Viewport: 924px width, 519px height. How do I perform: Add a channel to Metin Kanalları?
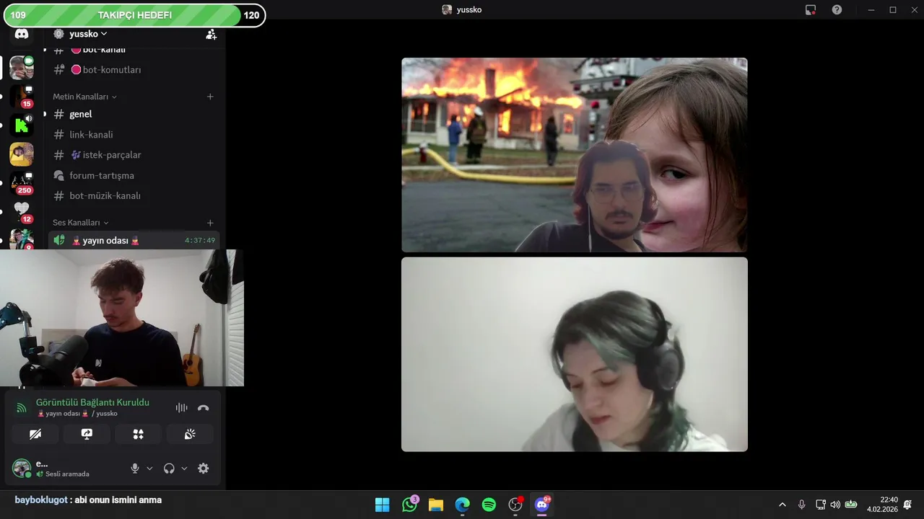click(210, 97)
